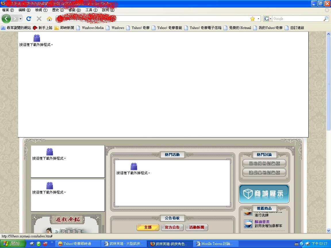Click the 酥油香茶 product thumbnail
The height and width of the screenshot is (248, 331).
tap(248, 224)
